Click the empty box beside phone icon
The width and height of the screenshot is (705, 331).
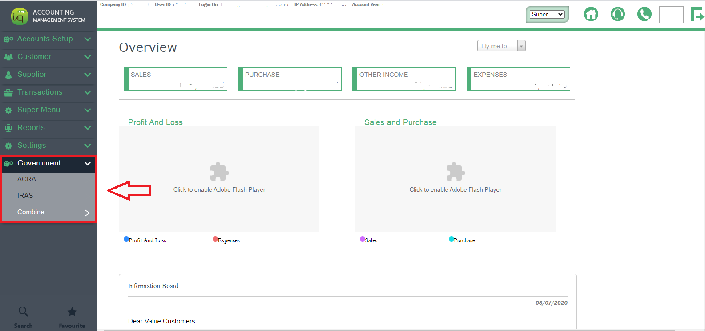coord(671,15)
